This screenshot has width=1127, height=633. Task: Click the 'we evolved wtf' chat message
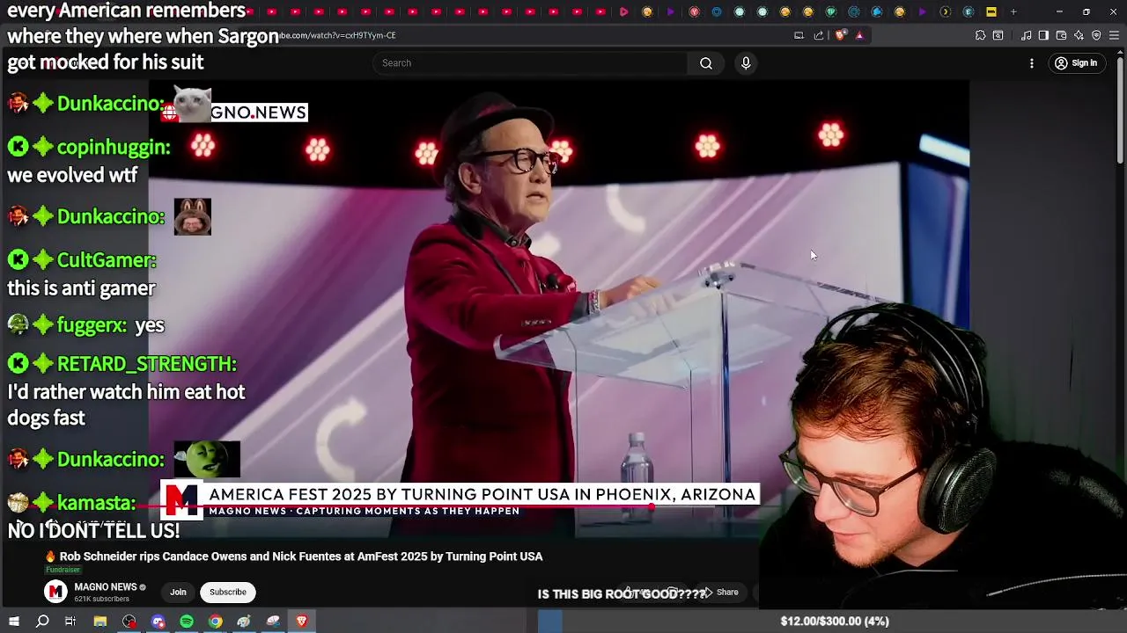(72, 175)
